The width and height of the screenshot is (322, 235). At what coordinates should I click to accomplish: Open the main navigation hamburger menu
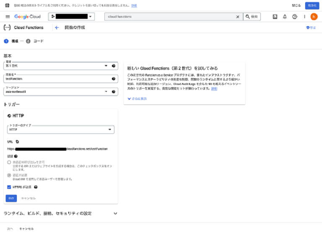tap(8, 17)
